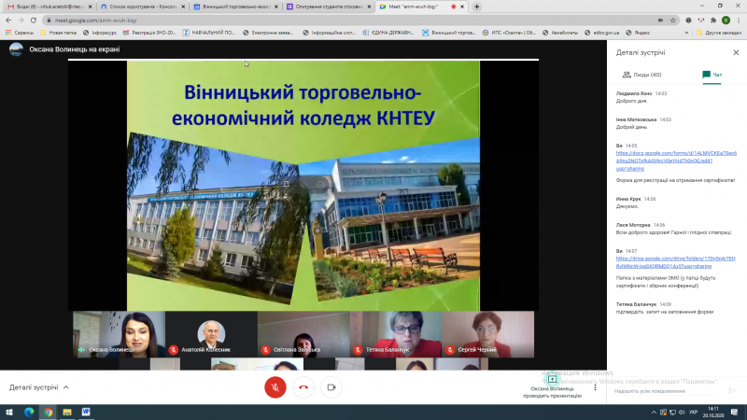Open the three-dot more options menu
The height and width of the screenshot is (420, 747).
(595, 387)
